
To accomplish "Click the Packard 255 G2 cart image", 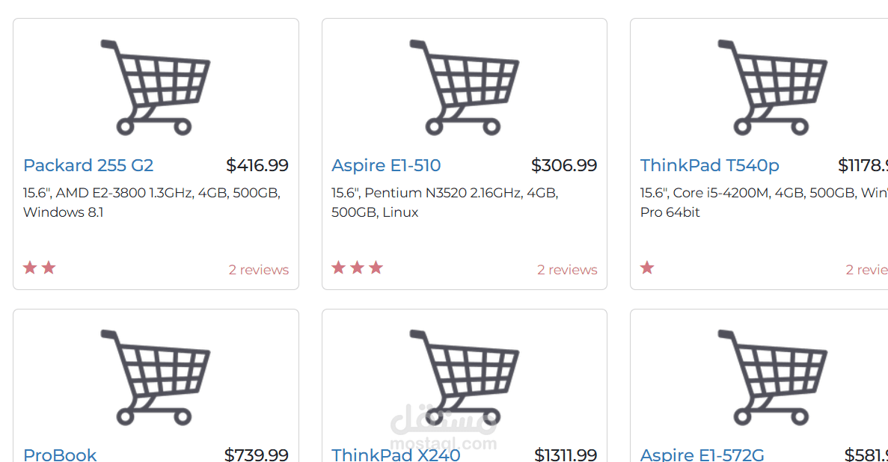I will point(156,87).
